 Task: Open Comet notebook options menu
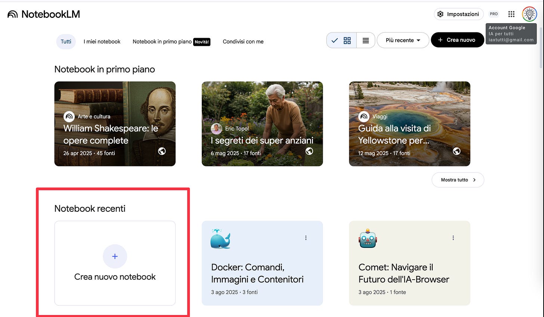pos(453,238)
